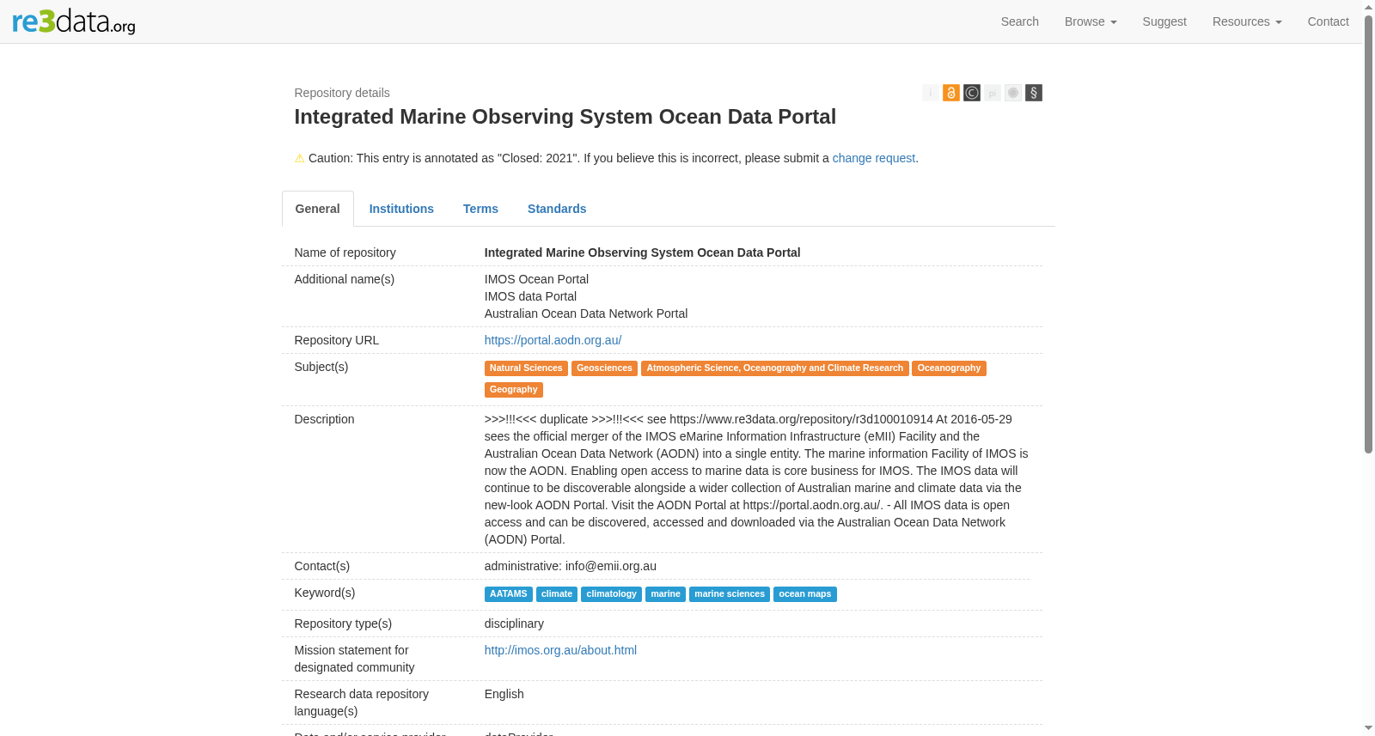Click the orange open access lock icon
Screen dimensions: 1375x736
click(x=950, y=93)
